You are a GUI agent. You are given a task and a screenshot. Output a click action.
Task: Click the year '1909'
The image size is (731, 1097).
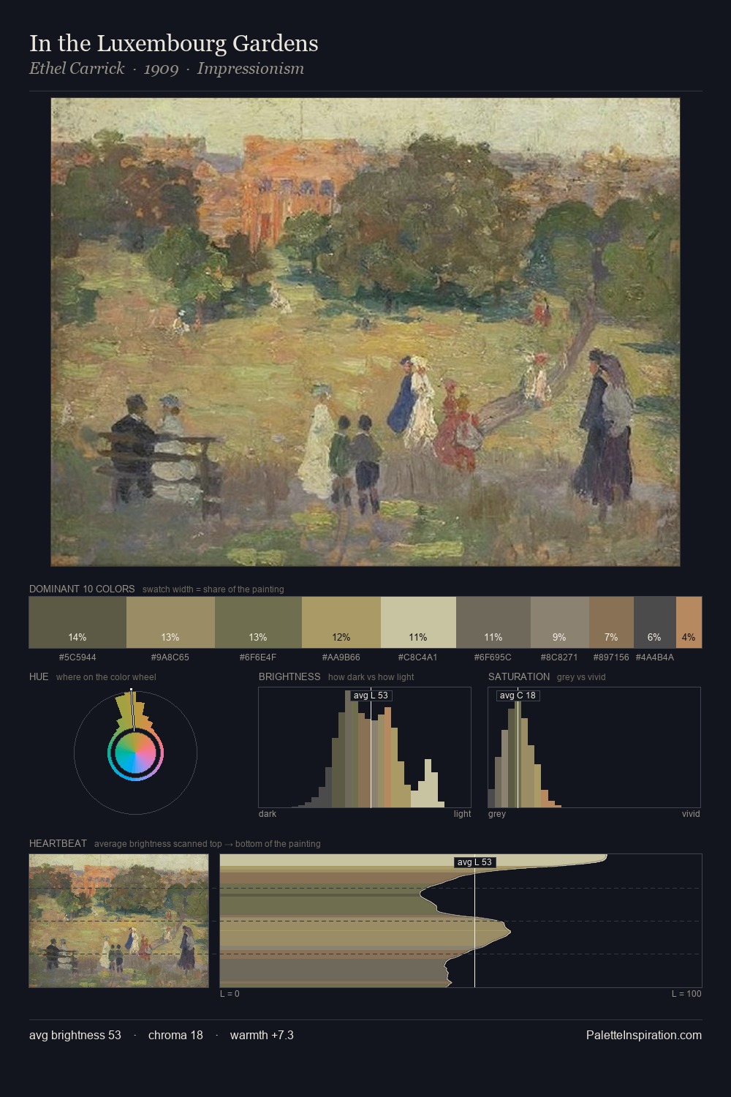(161, 69)
